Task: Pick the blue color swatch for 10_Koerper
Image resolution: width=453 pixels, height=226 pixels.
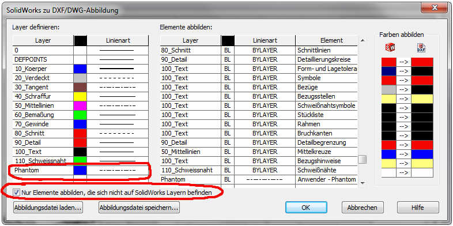Action: point(80,69)
